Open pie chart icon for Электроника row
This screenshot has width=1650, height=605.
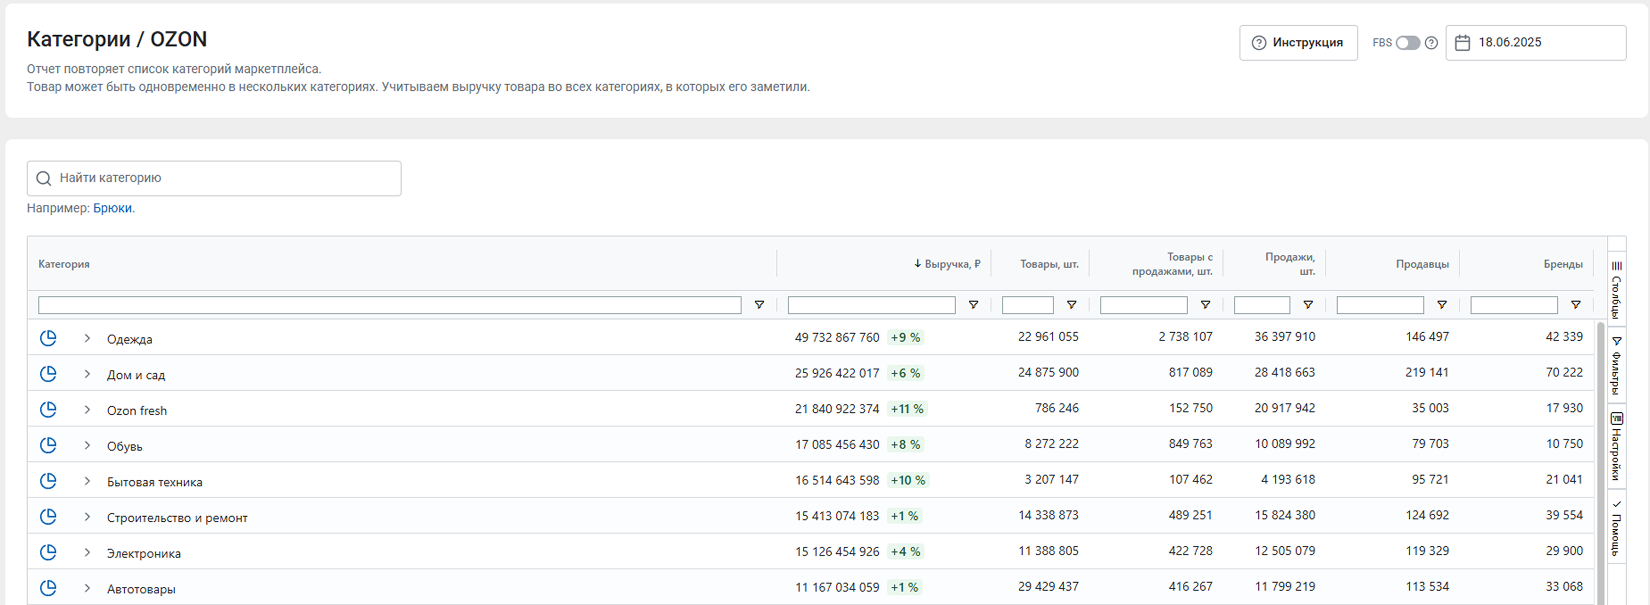48,552
